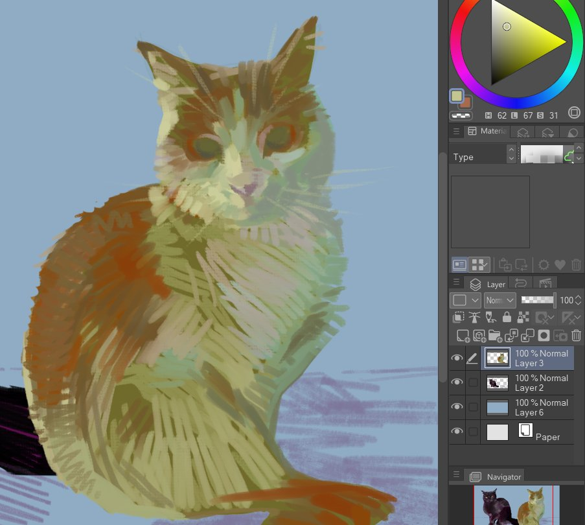Create a layer mask
585x525 pixels.
544,336
